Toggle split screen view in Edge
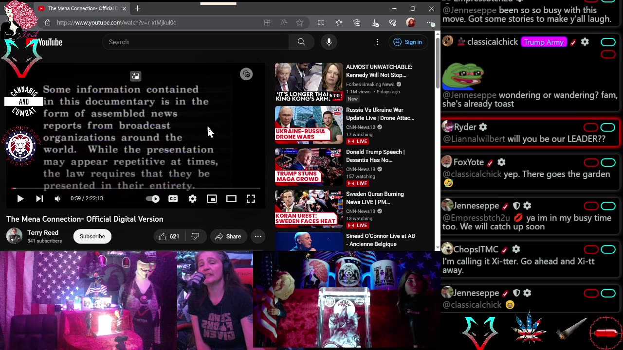 point(321,22)
